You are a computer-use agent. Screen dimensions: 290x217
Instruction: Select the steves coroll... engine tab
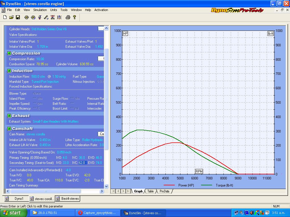[42, 199]
